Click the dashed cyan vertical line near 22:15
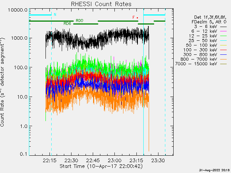This screenshot has height=173, width=231. click(51, 82)
